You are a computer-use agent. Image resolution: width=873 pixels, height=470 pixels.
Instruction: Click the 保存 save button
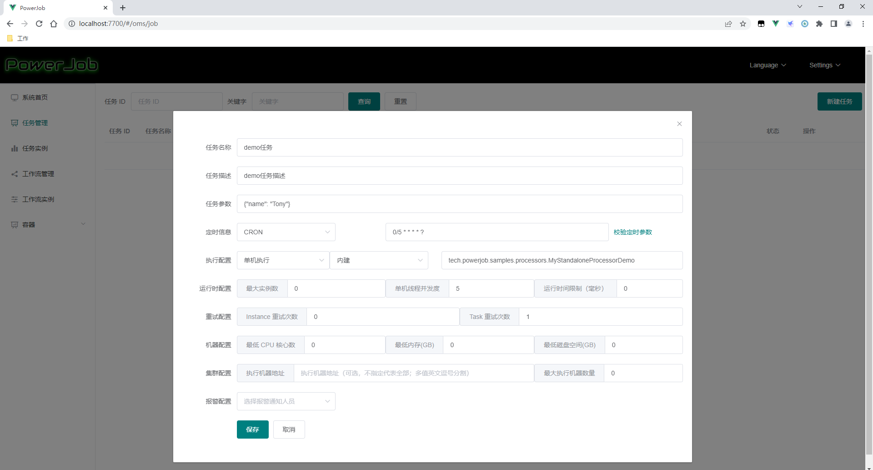tap(253, 430)
